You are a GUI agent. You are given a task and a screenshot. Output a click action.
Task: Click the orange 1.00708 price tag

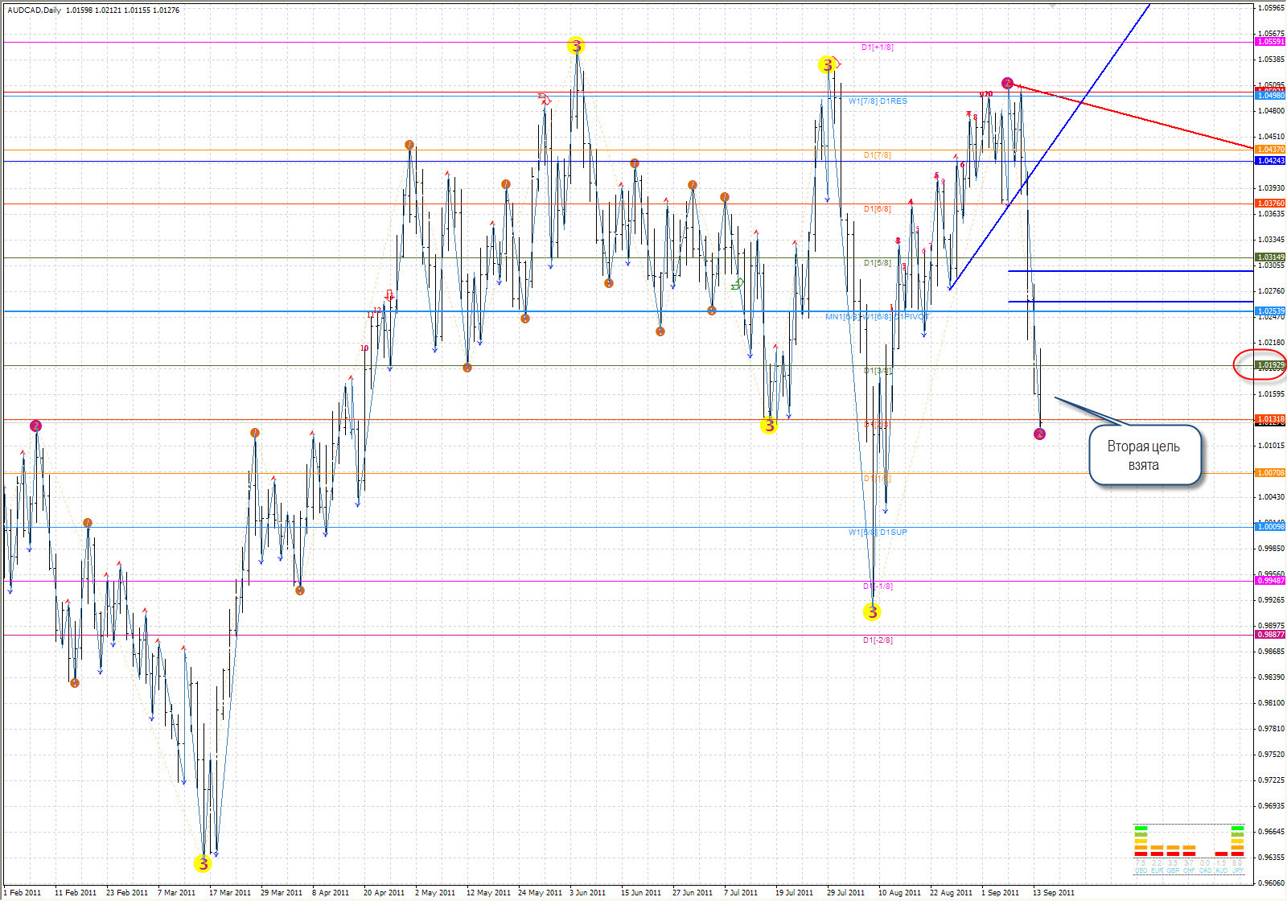coord(1270,473)
